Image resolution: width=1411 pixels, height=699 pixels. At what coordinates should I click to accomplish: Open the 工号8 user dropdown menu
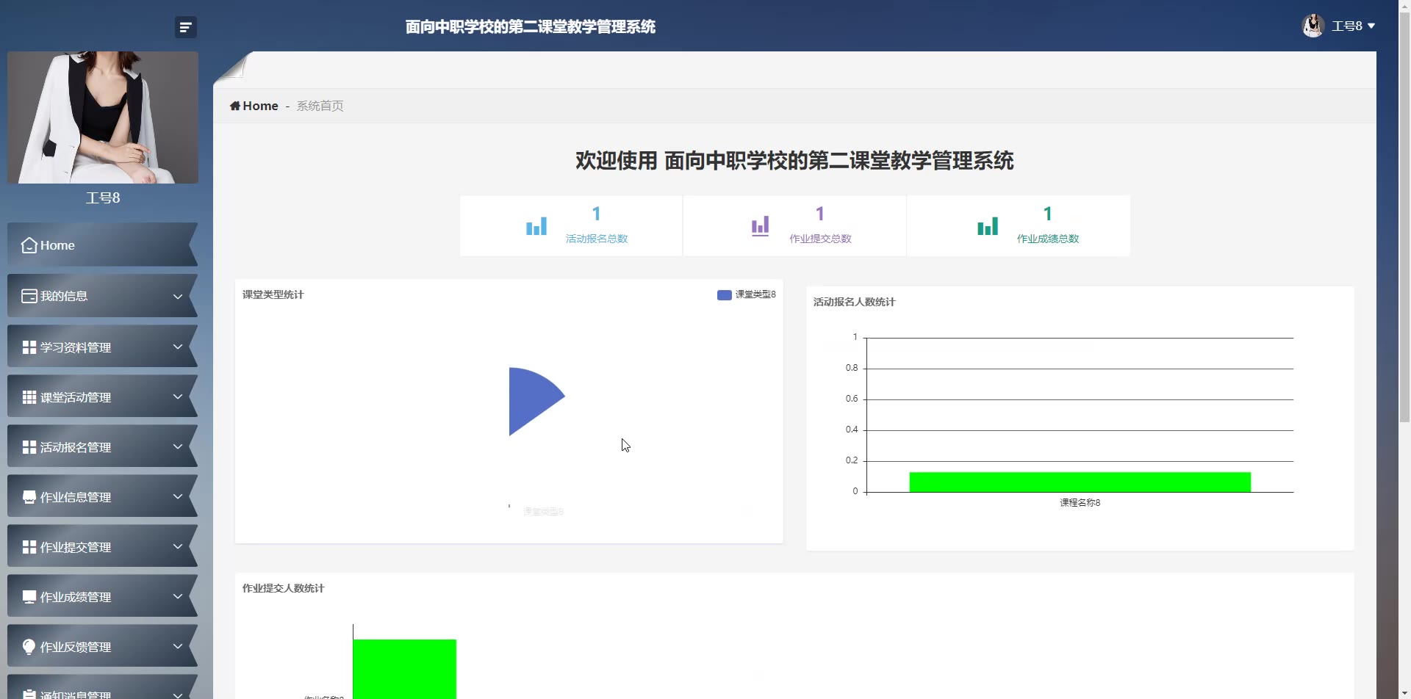click(x=1353, y=26)
